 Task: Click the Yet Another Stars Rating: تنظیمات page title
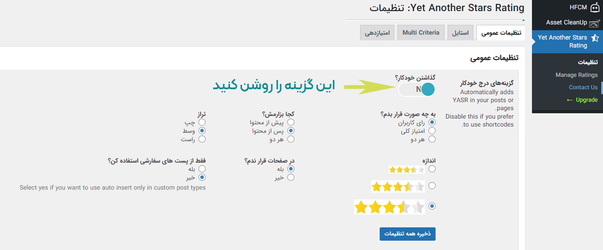point(447,8)
